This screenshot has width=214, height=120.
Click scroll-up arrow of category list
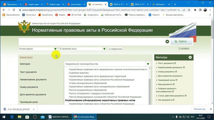(150, 68)
